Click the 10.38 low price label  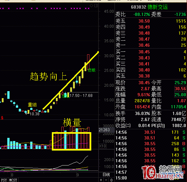(34, 114)
